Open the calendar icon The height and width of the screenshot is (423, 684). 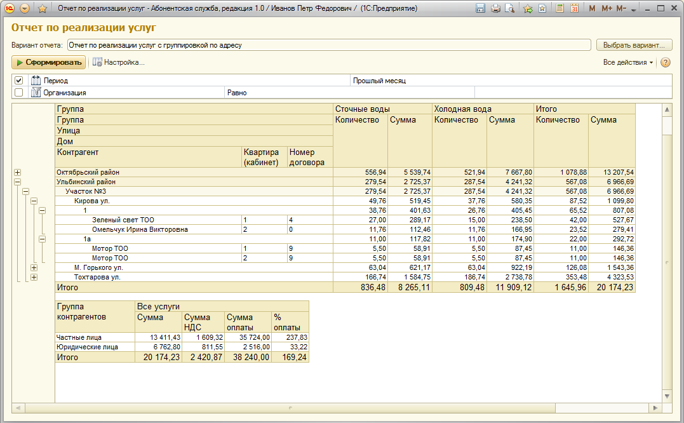click(574, 9)
